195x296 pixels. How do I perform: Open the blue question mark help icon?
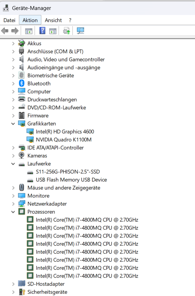42,31
